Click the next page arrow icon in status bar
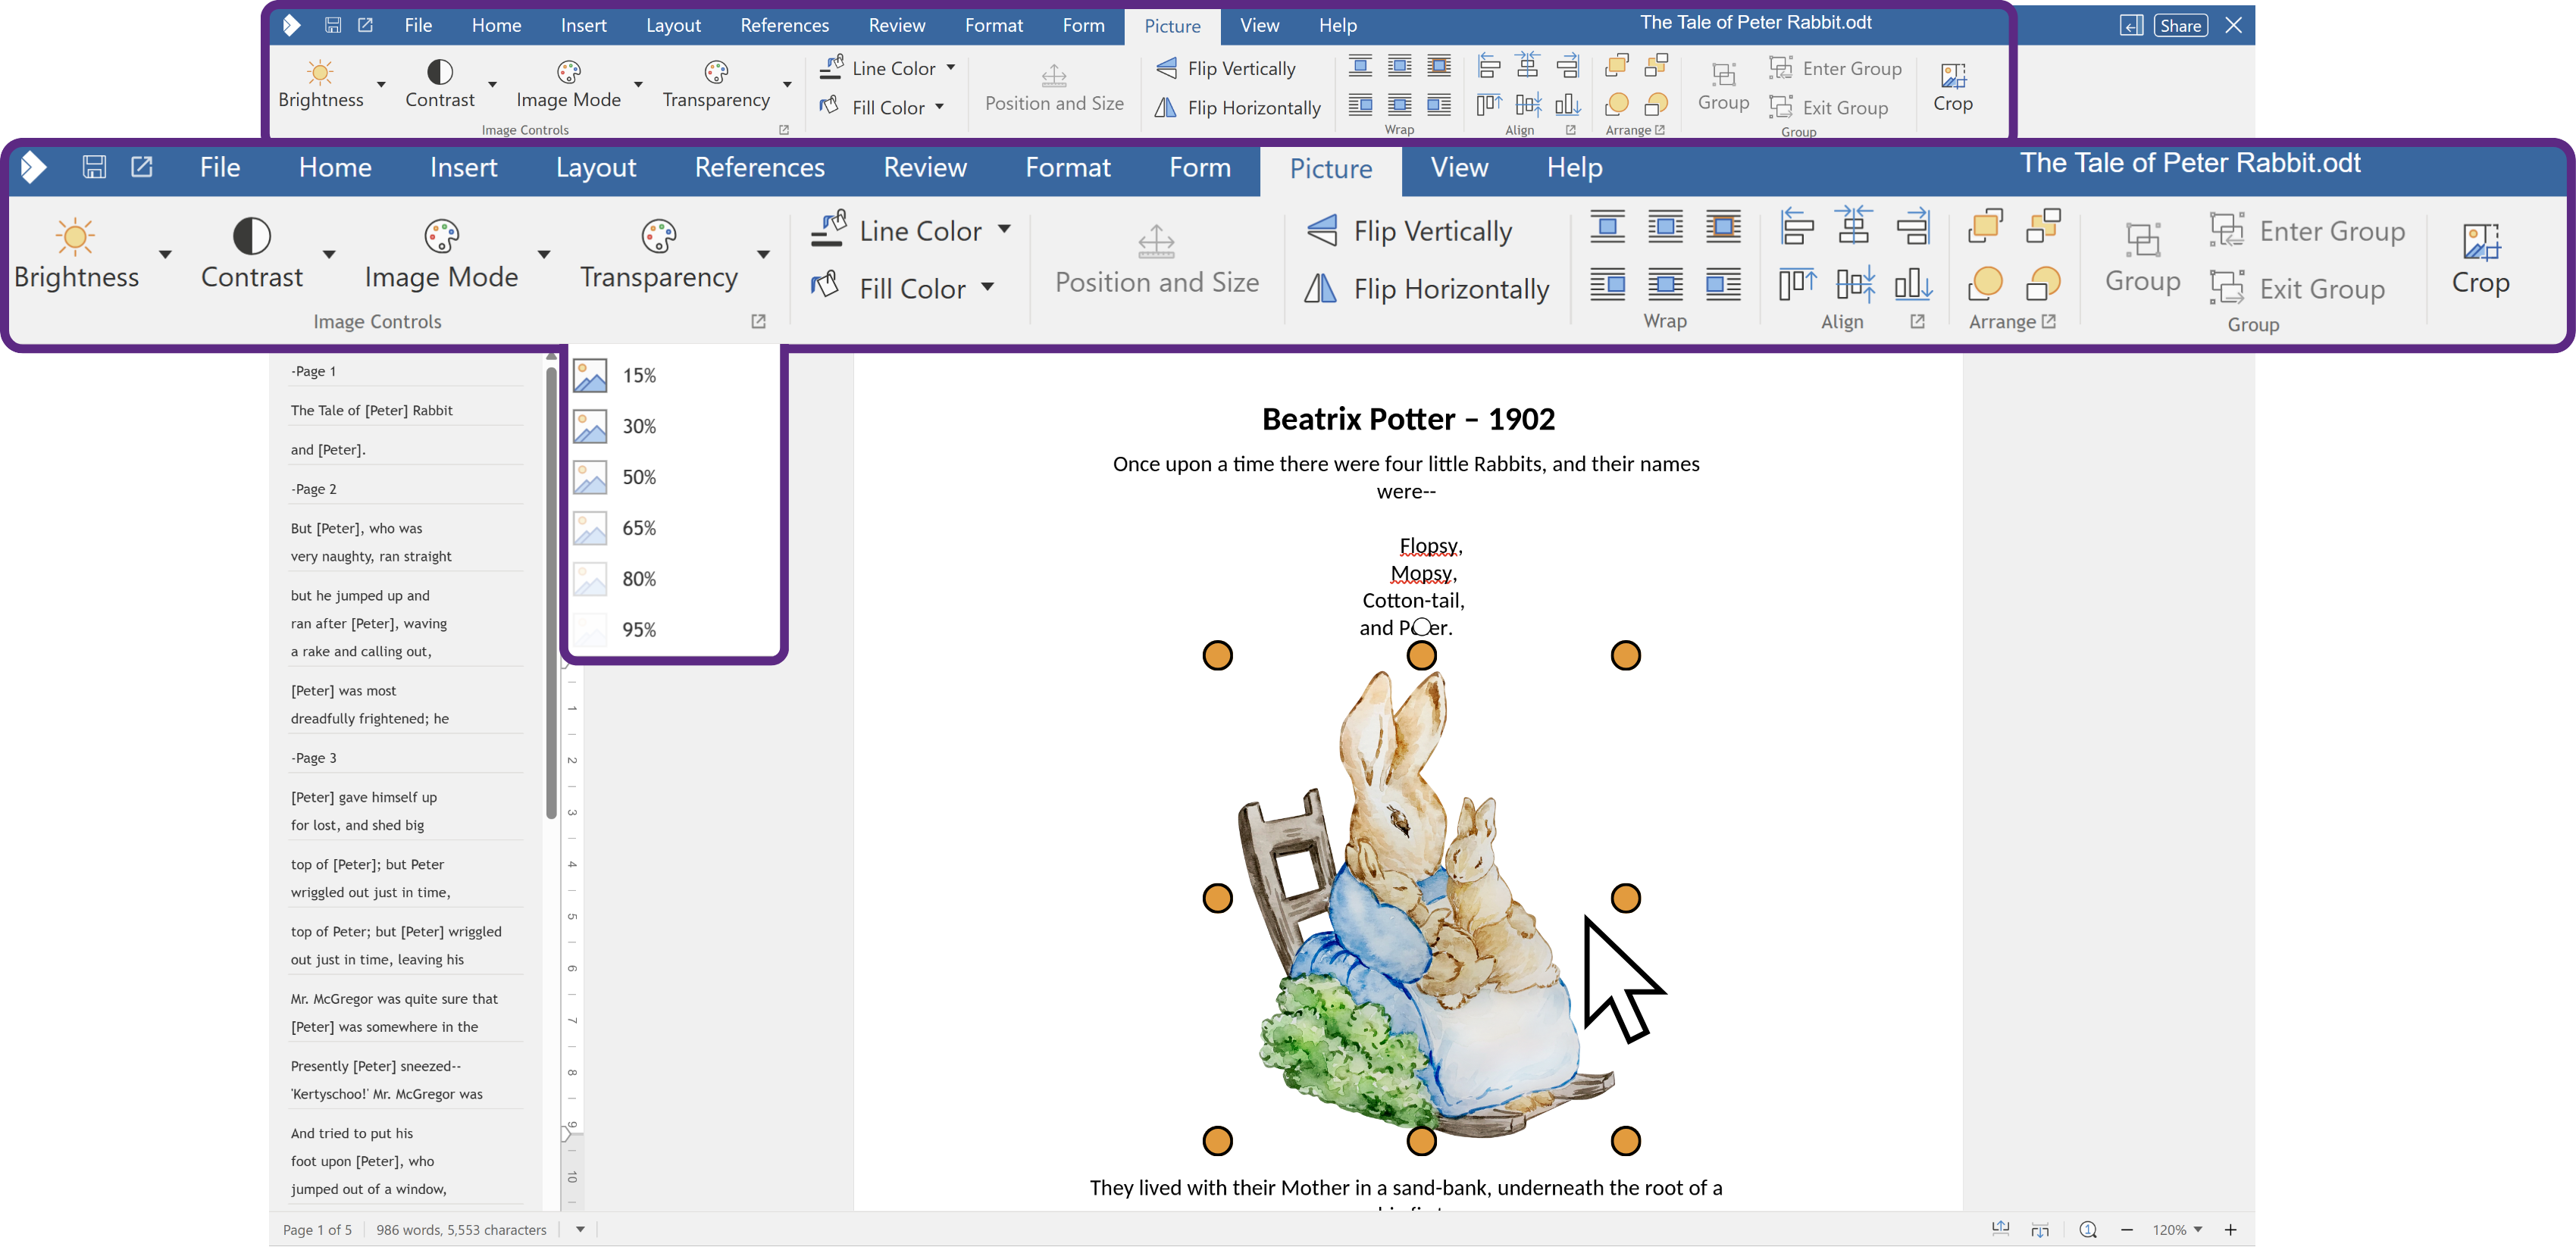The width and height of the screenshot is (2576, 1247). click(2040, 1230)
